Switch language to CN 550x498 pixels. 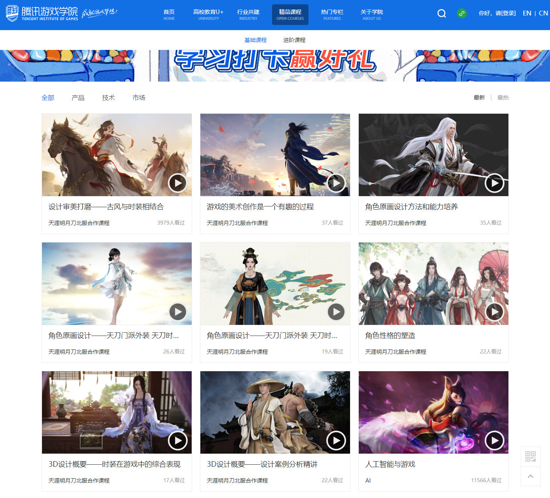(543, 13)
